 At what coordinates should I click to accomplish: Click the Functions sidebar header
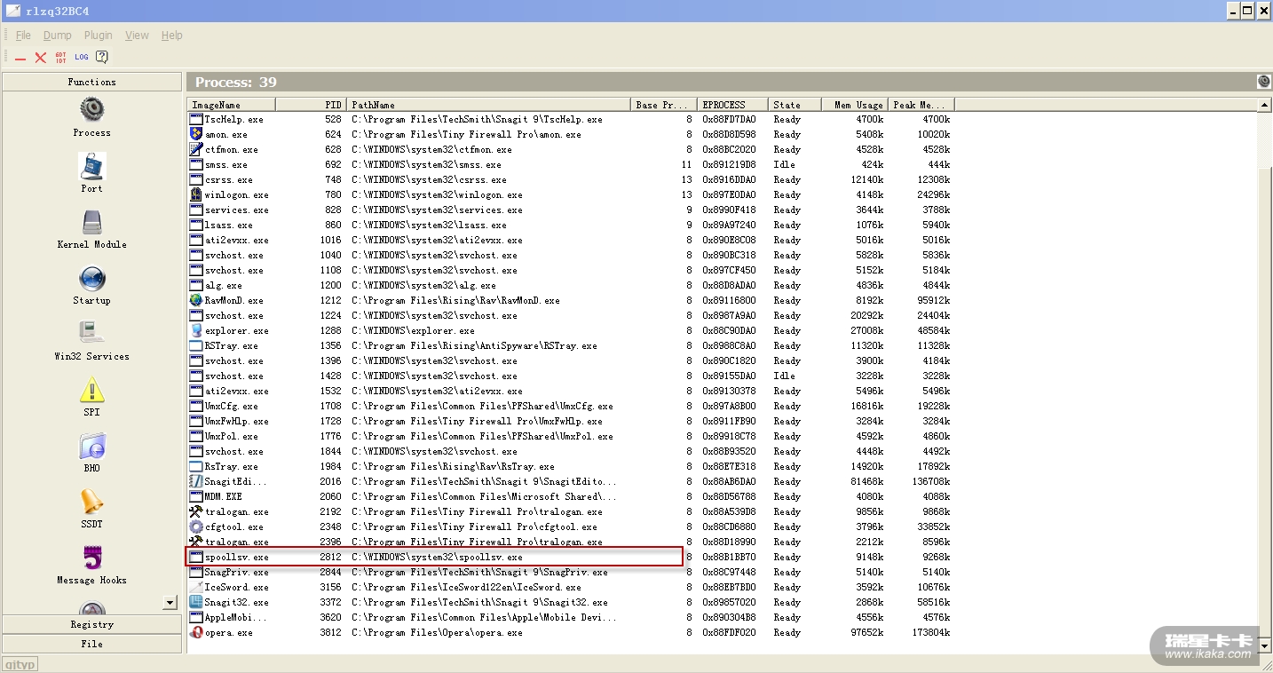pyautogui.click(x=92, y=82)
